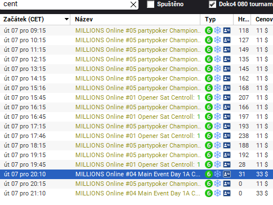Click ID card icon in 14:15 row
Image resolution: width=273 pixels, height=205 pixels.
227,78
